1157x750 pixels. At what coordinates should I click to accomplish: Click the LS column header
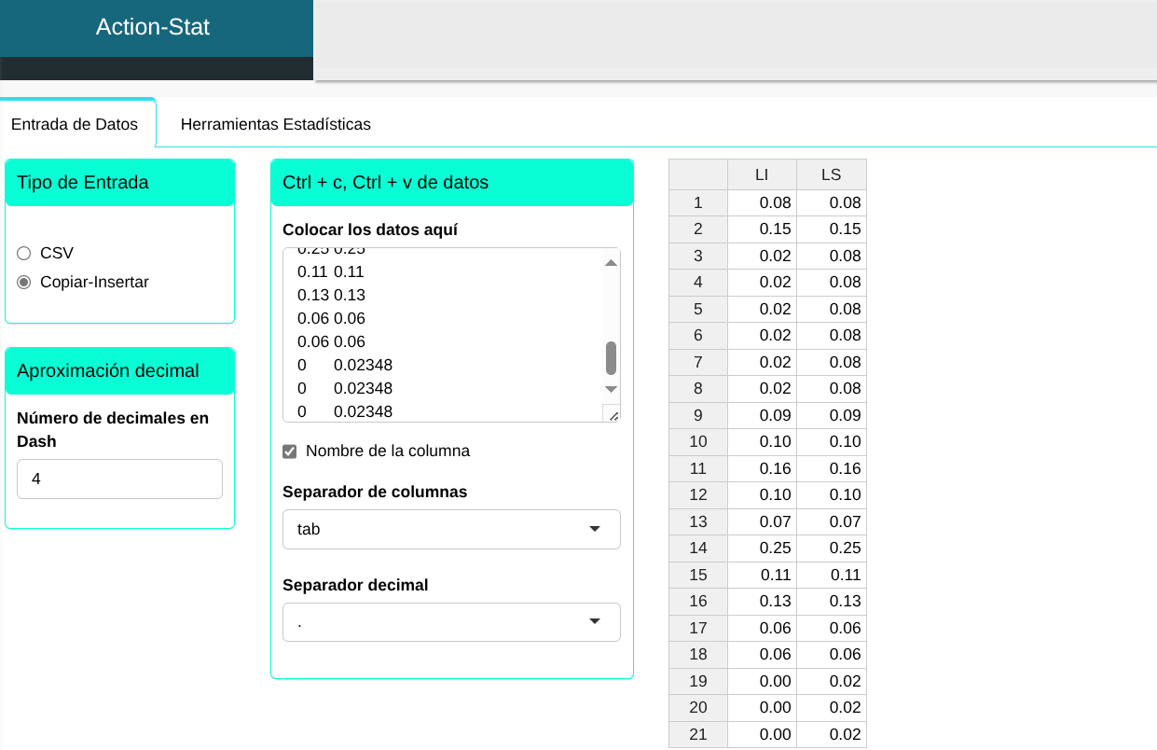tap(831, 174)
